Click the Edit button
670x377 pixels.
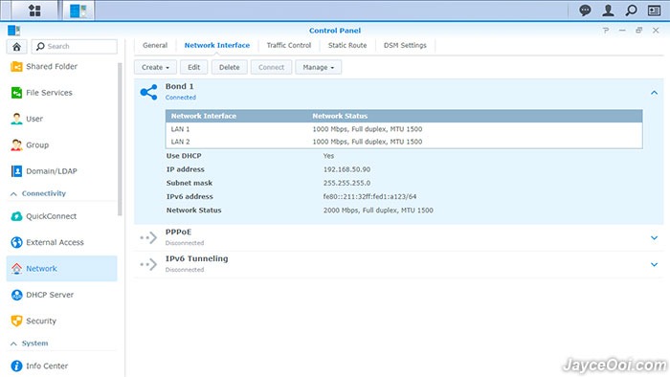(x=194, y=68)
